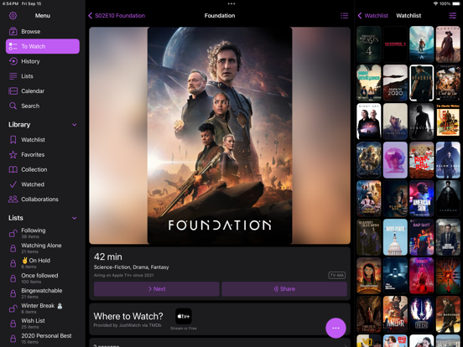Click the Wi-Fi status icon
The height and width of the screenshot is (347, 463).
[x=435, y=3]
